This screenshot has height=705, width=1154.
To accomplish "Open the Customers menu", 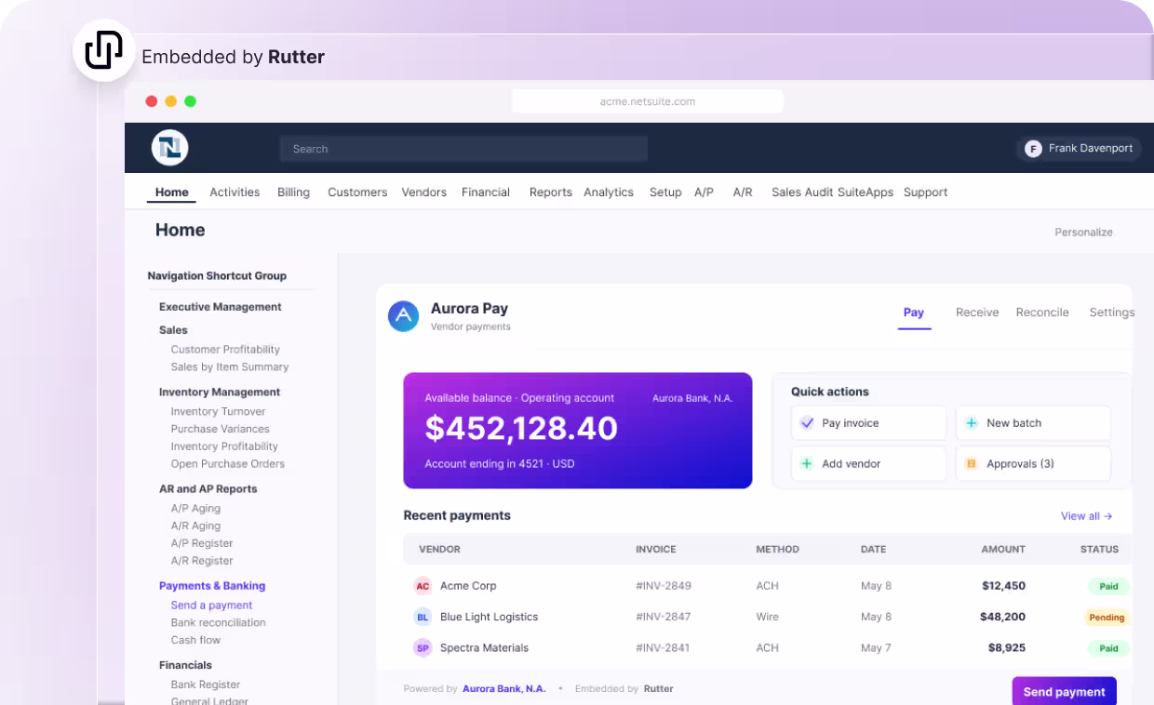I will (357, 193).
